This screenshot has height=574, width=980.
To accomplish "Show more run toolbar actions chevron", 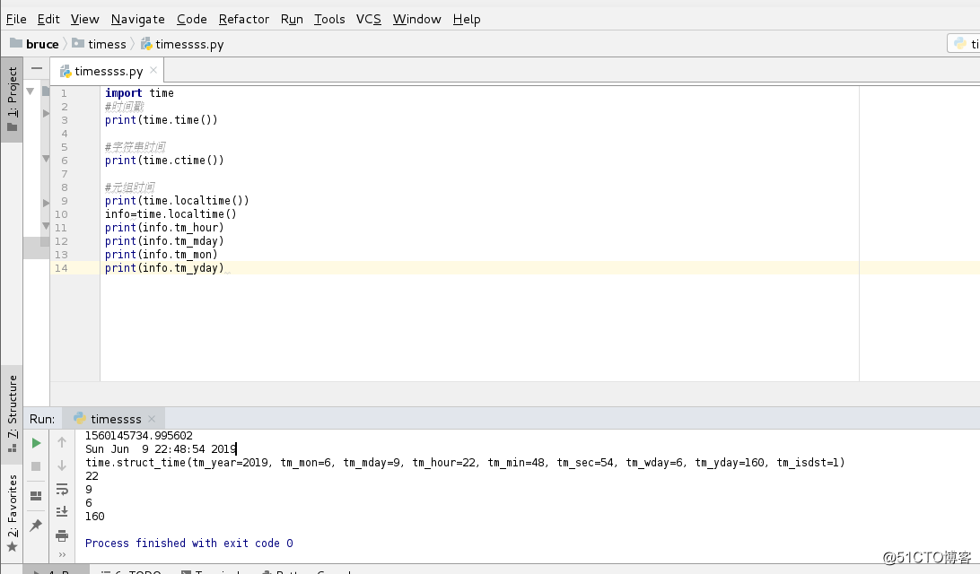I will pos(62,554).
